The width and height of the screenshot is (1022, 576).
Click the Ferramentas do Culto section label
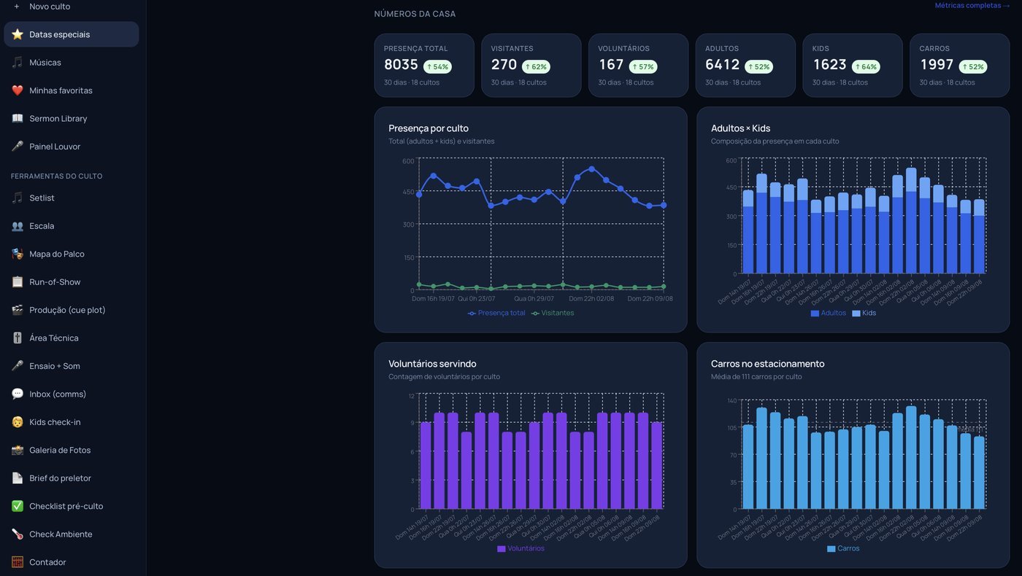tap(57, 176)
